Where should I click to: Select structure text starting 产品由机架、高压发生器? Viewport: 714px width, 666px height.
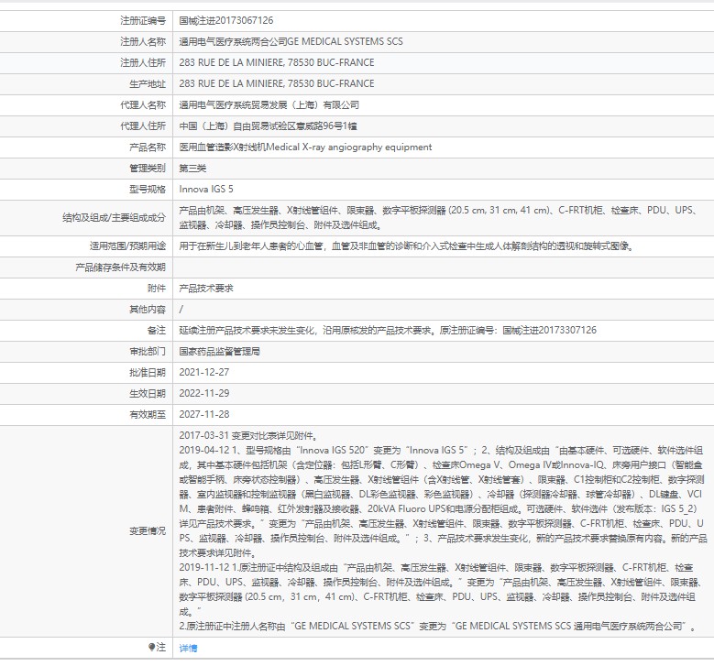(438, 218)
